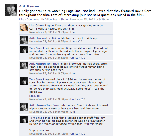Unlike Tom Snee's 9:38pm comment
157x136 pixels.
tap(74, 99)
